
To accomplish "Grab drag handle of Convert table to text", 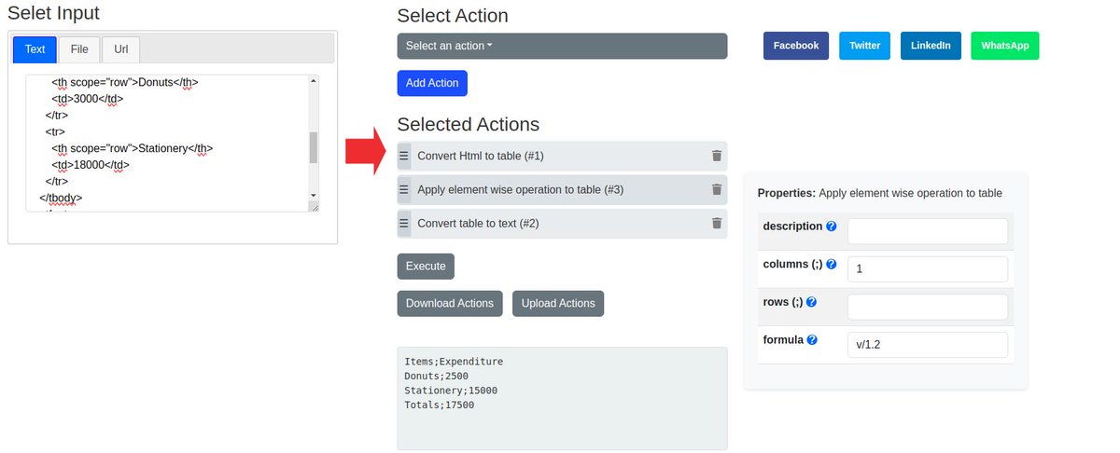I will point(404,223).
